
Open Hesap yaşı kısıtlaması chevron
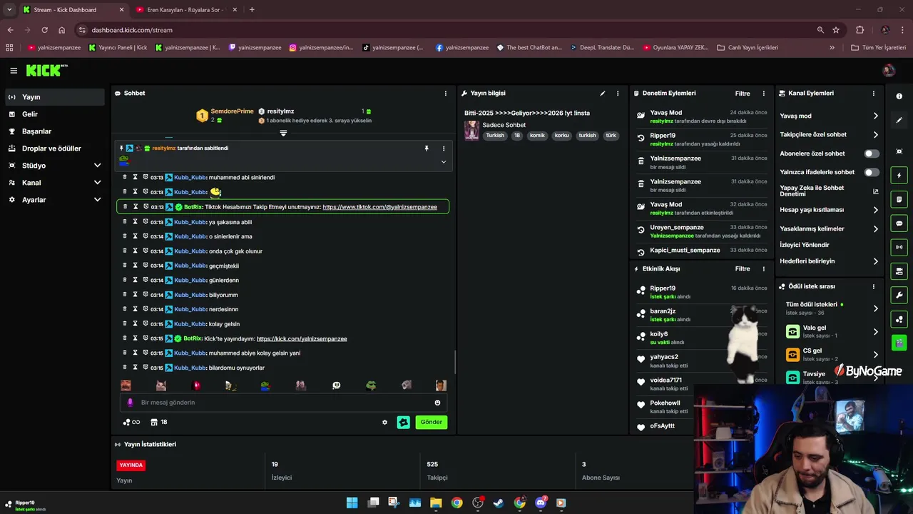(x=876, y=210)
